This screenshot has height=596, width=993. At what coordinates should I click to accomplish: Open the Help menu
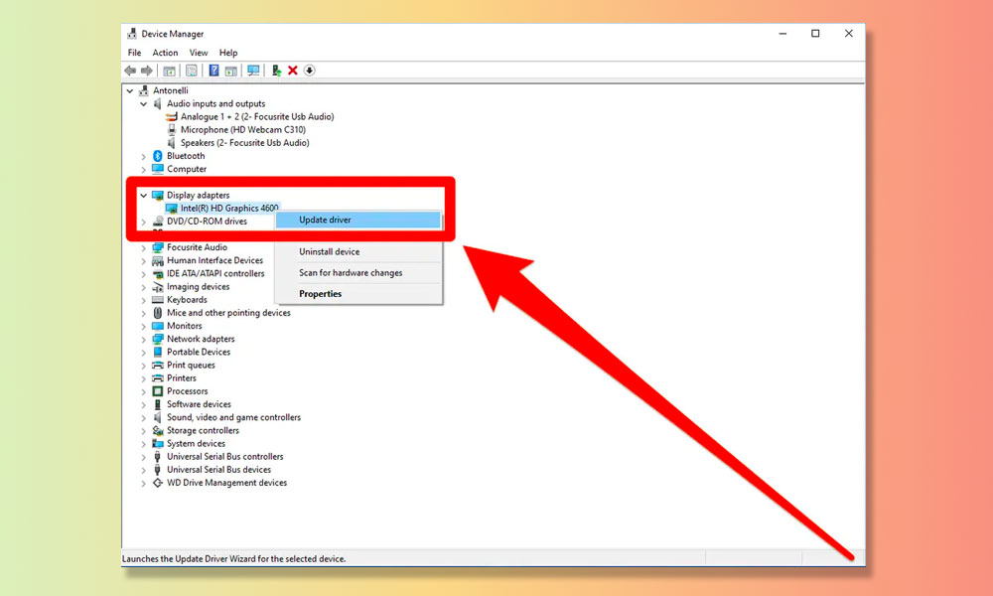coord(228,53)
